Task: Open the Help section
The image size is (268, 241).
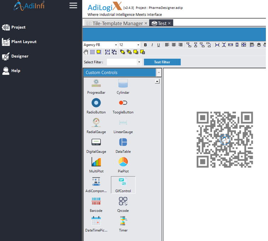Action: (11, 71)
